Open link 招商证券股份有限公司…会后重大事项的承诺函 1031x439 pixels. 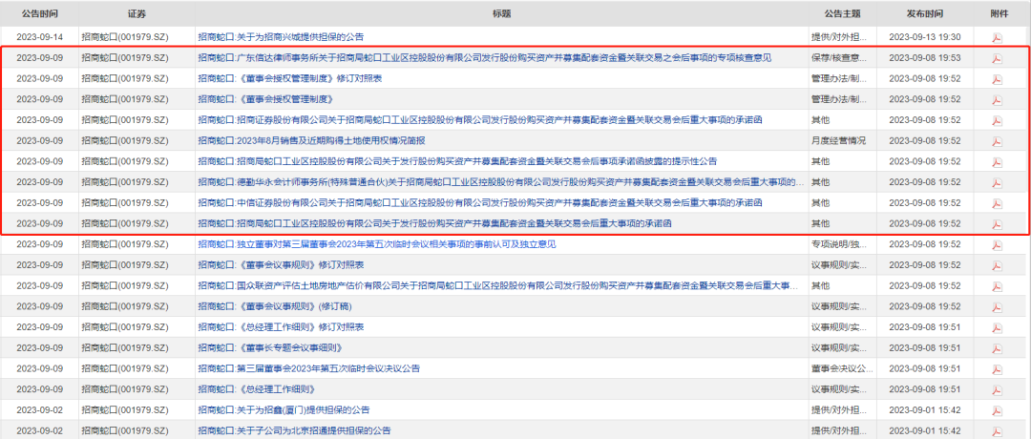pyautogui.click(x=480, y=120)
